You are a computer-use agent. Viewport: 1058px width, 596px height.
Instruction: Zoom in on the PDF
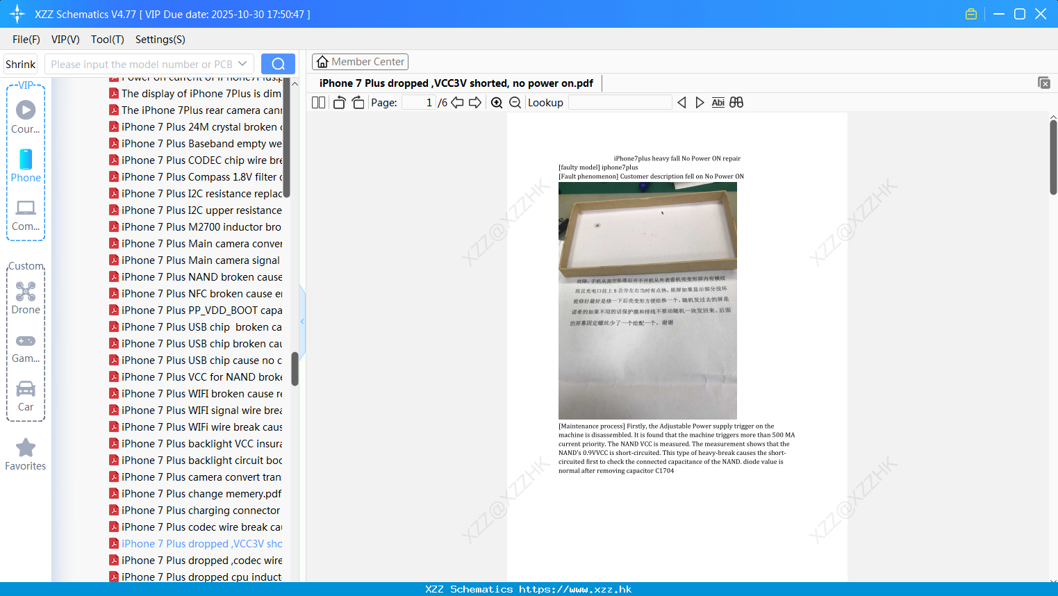(x=497, y=103)
